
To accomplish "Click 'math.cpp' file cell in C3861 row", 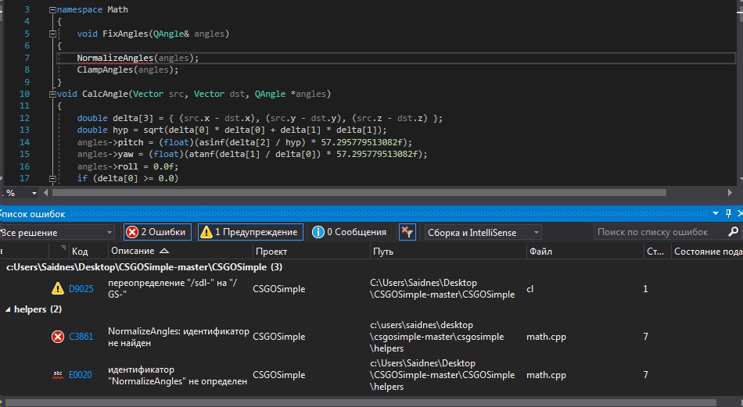I will [x=547, y=337].
